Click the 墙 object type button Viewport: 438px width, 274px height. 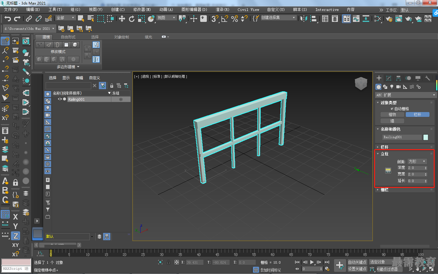(392, 121)
